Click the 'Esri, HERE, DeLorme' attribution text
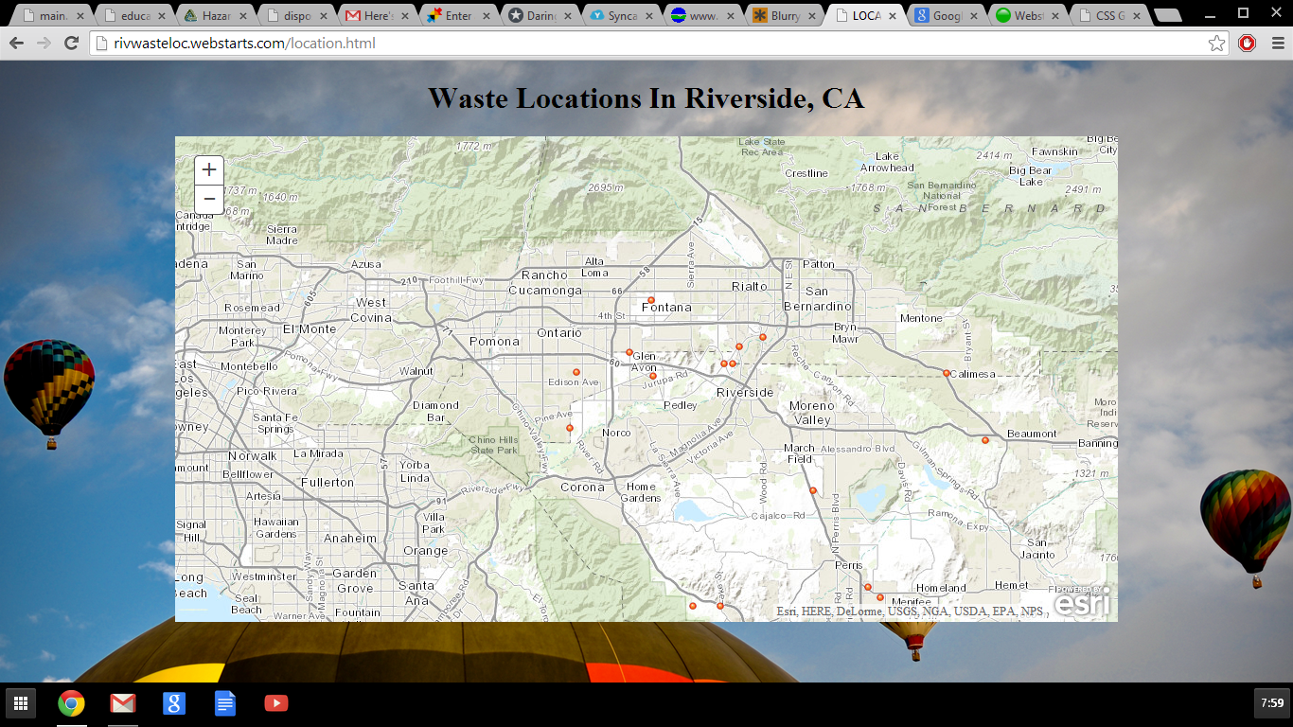This screenshot has height=727, width=1293. click(x=911, y=612)
